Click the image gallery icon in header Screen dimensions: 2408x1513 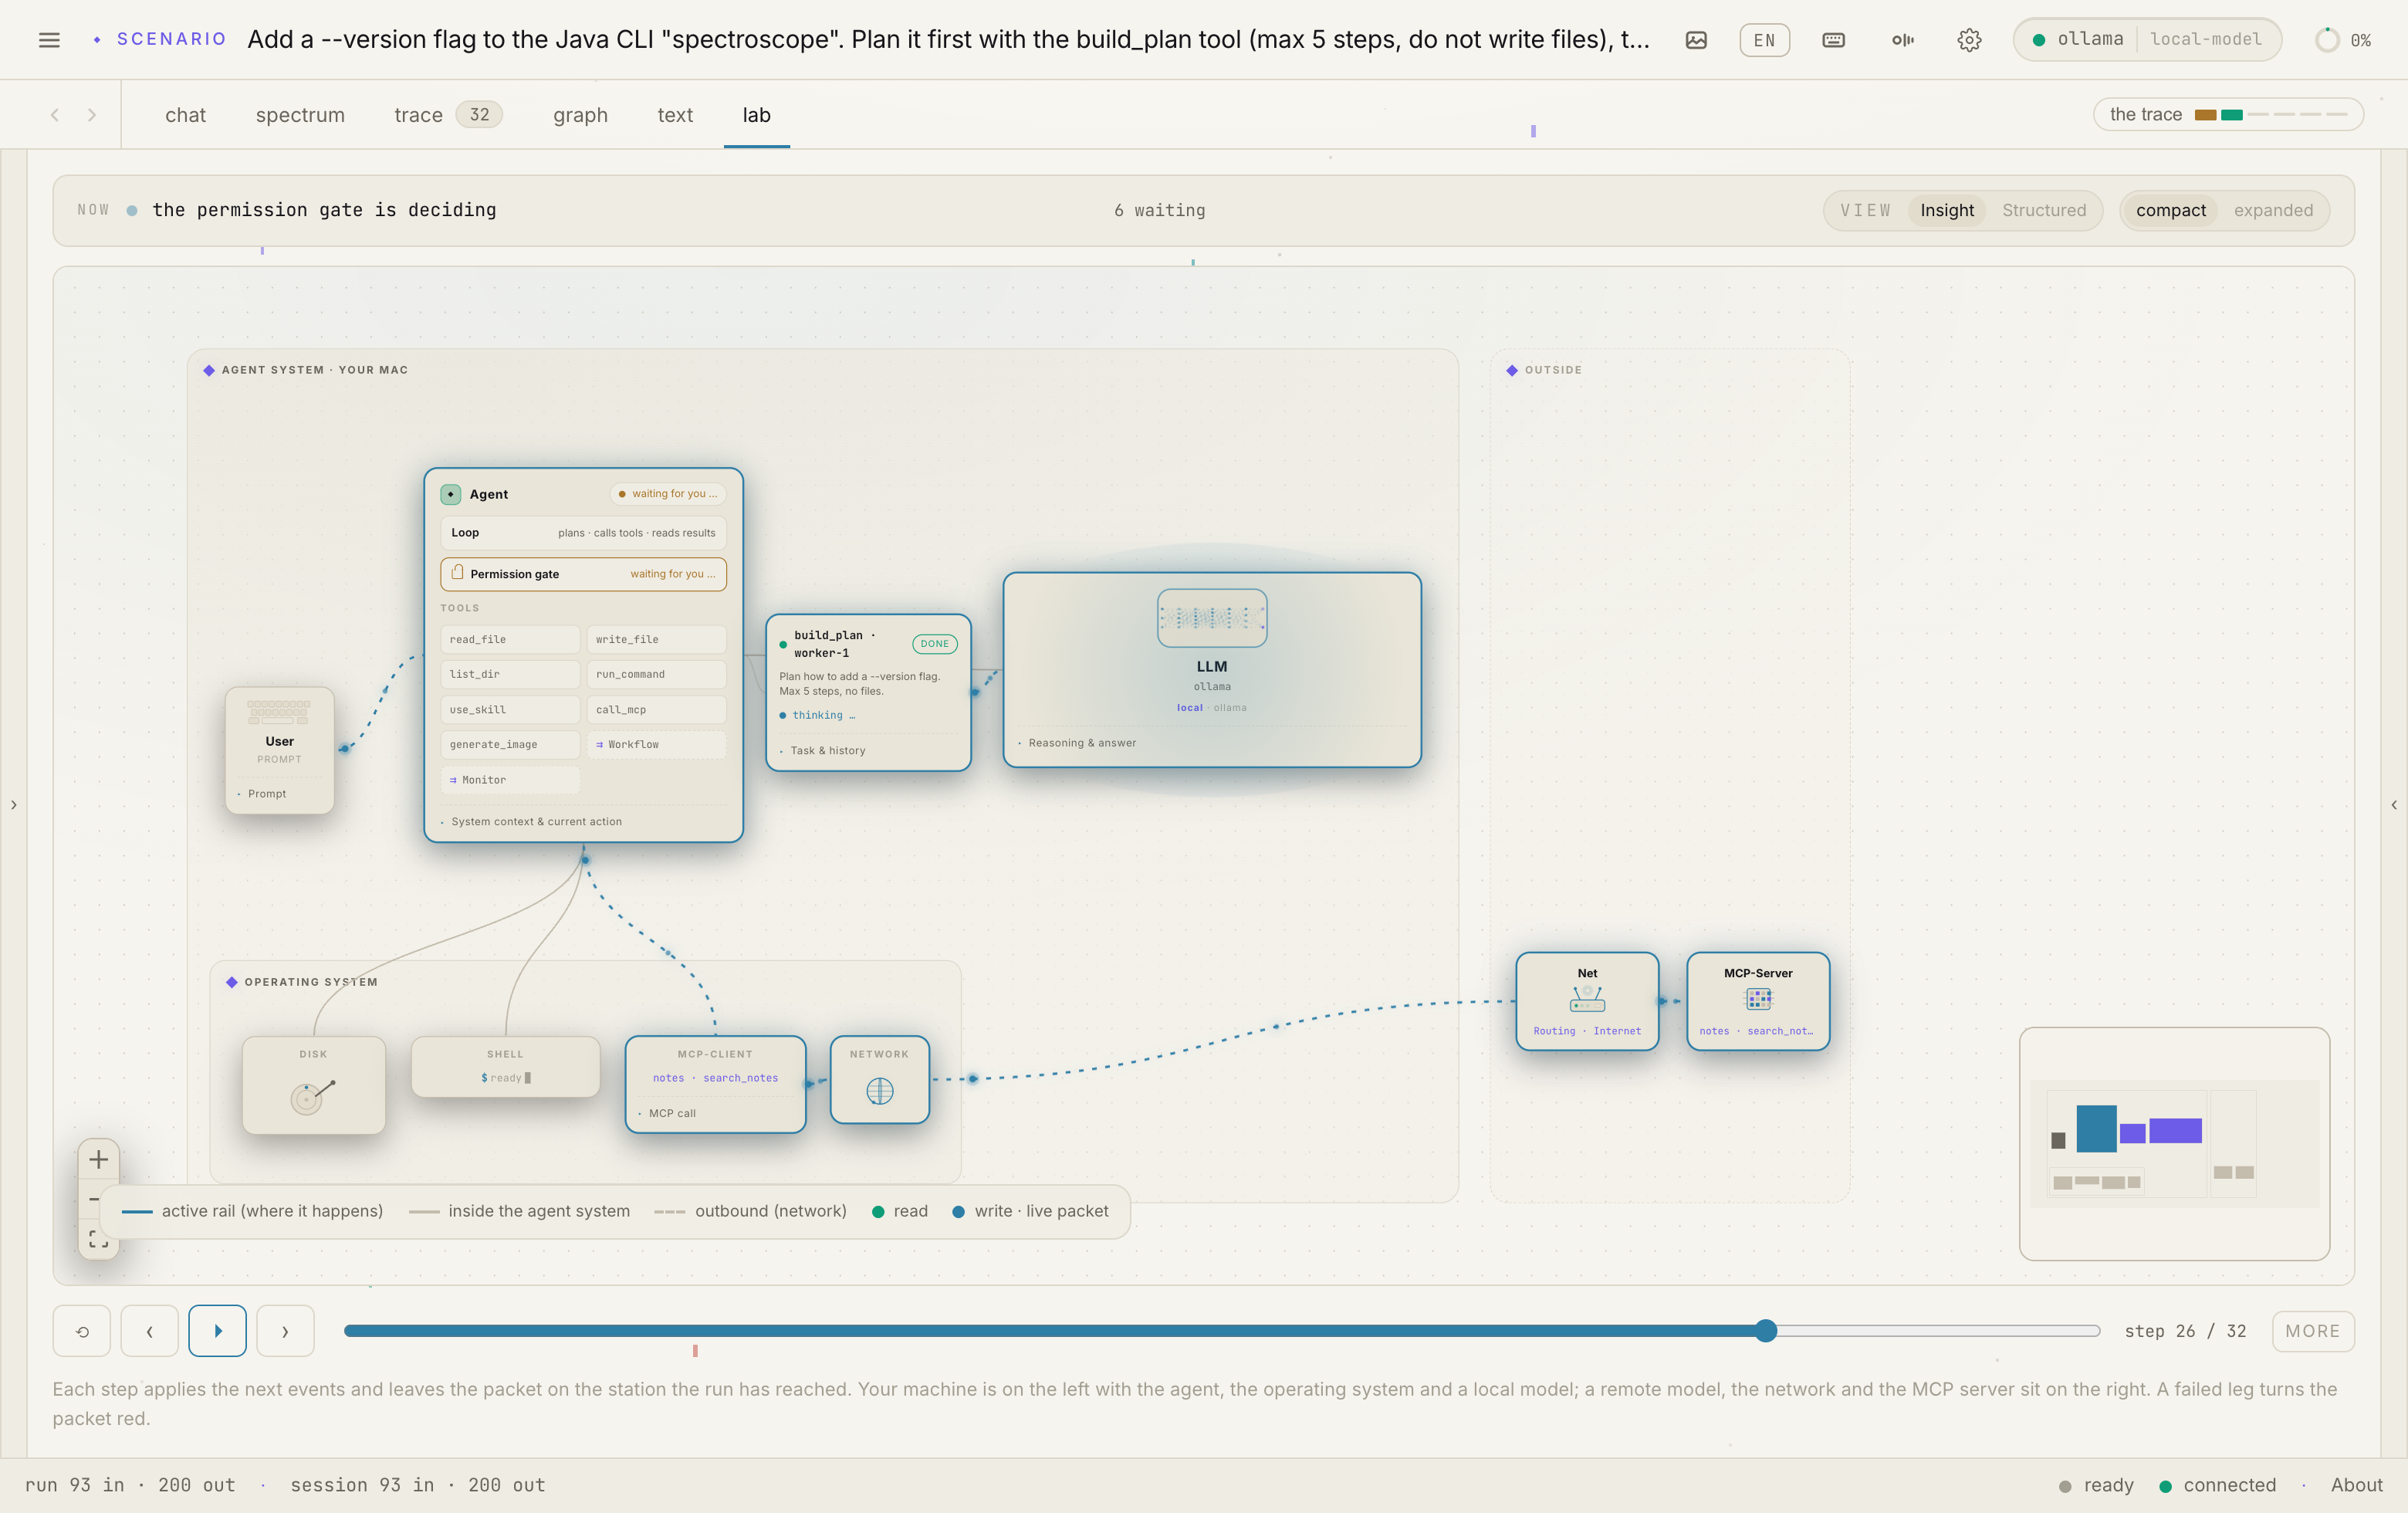[x=1696, y=40]
